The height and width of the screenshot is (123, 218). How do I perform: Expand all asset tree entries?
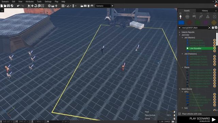216,28
